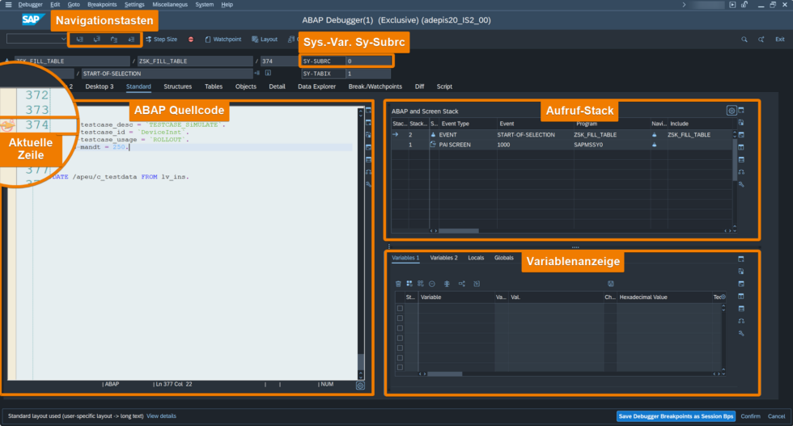Click the SY-TABIX value field

pyautogui.click(x=368, y=74)
